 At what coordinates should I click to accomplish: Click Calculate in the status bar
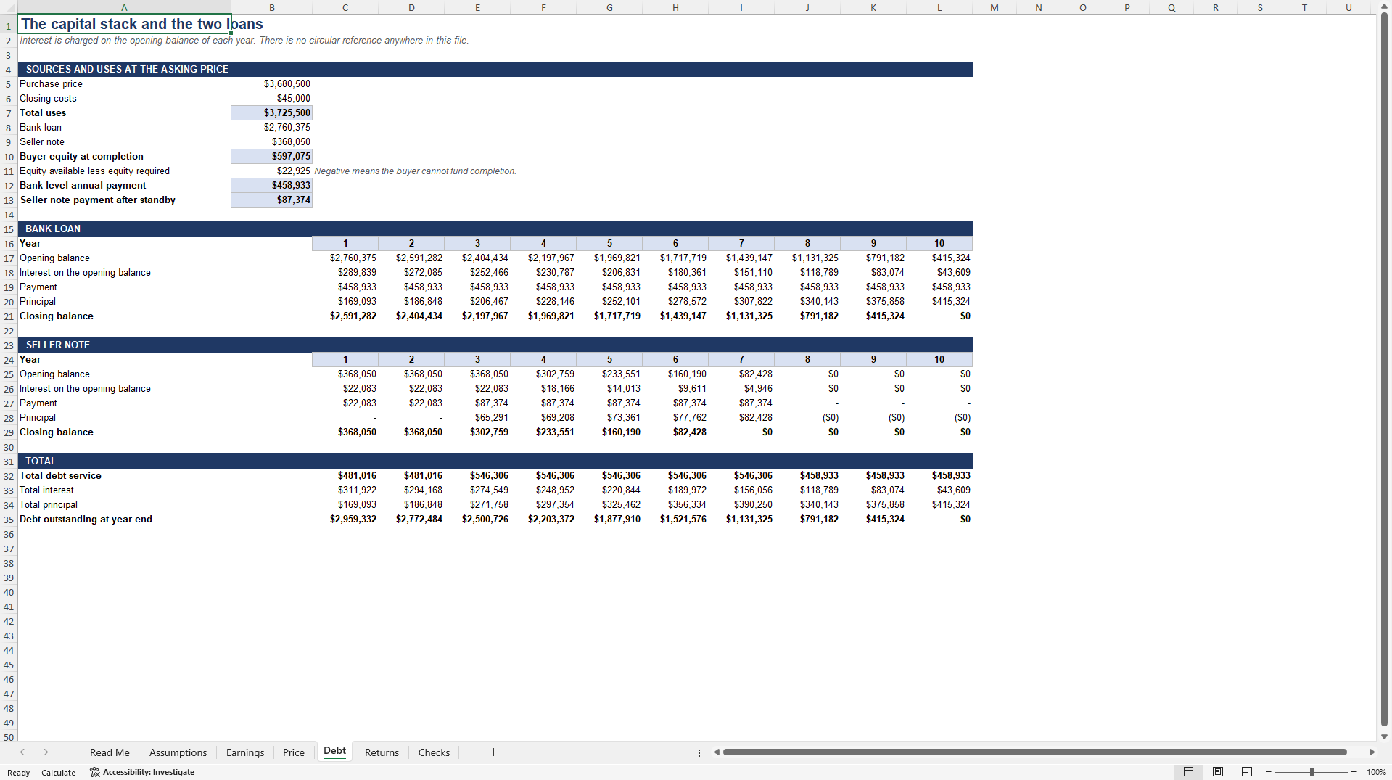(58, 773)
